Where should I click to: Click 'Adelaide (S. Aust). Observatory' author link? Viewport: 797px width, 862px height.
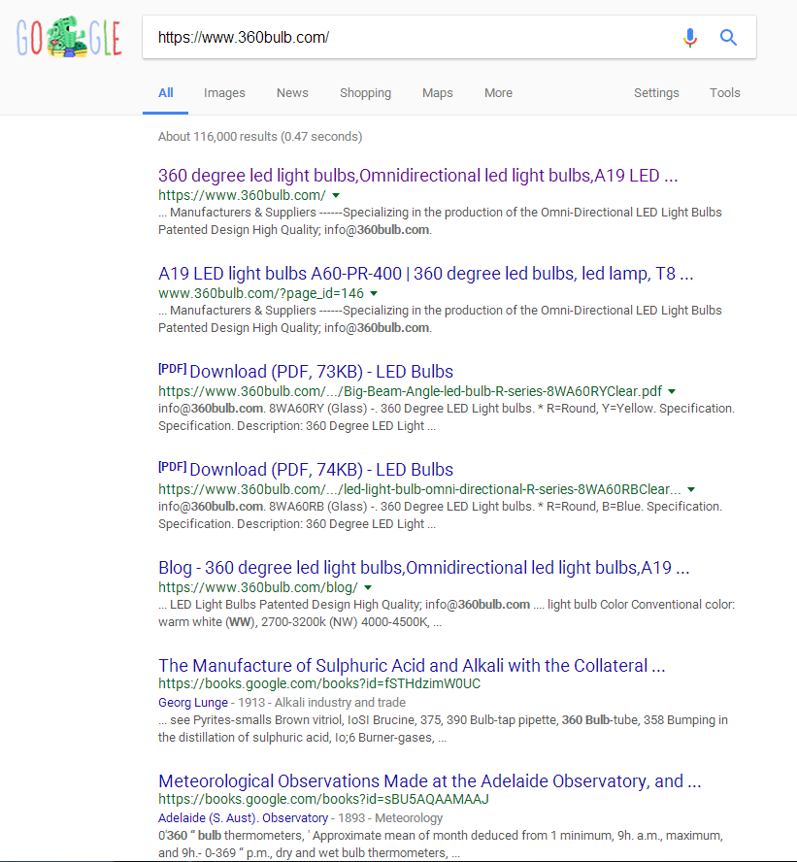pyautogui.click(x=243, y=818)
